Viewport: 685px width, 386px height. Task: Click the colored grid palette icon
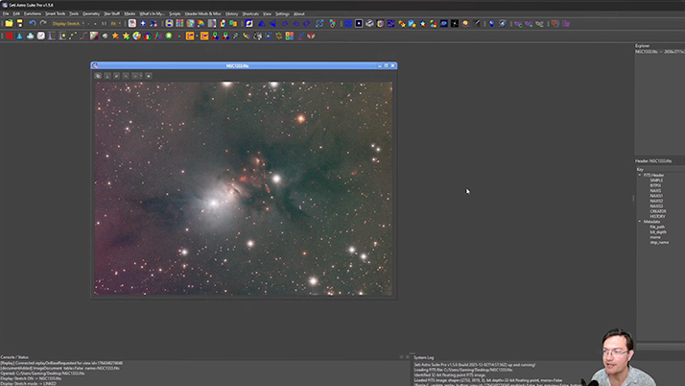[289, 36]
